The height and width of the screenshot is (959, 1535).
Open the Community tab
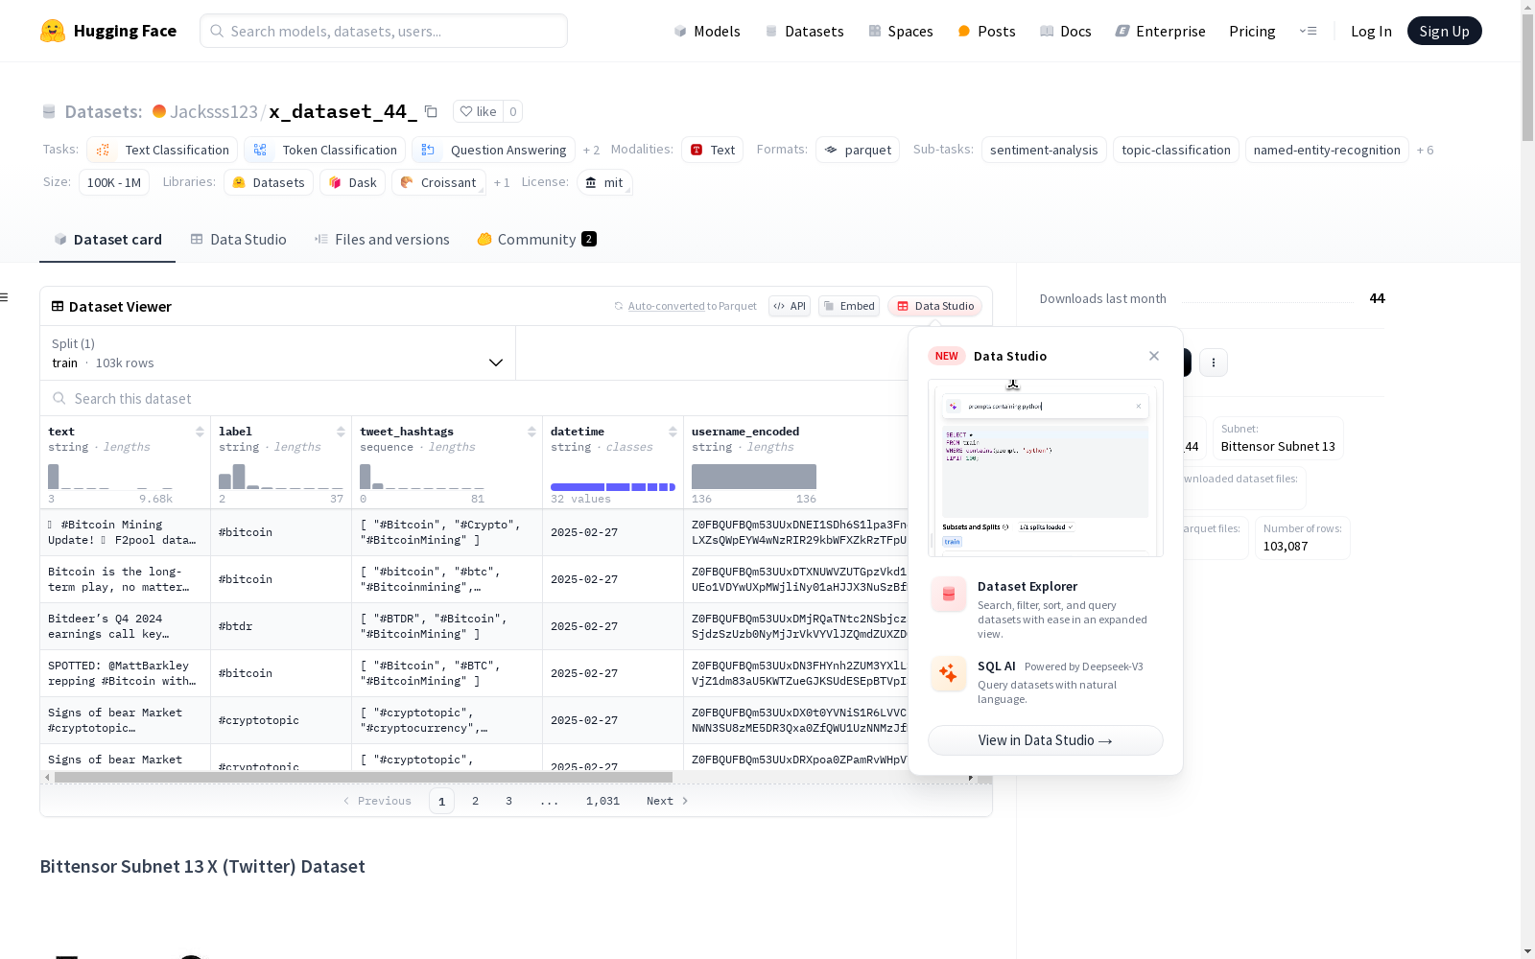point(537,240)
